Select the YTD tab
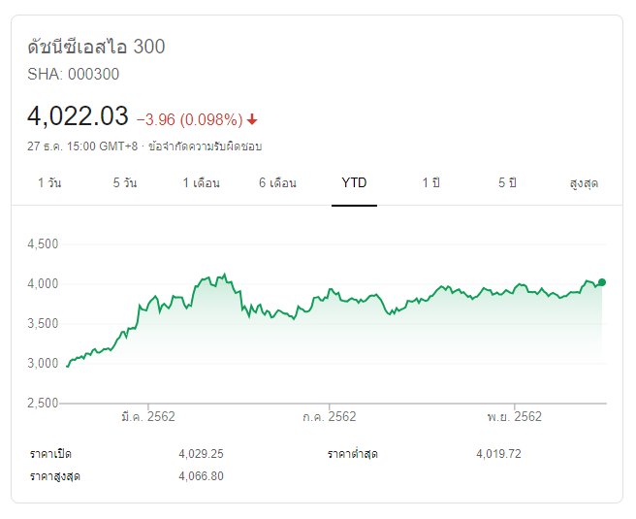Viewport: 636px width, 519px height. click(x=354, y=182)
